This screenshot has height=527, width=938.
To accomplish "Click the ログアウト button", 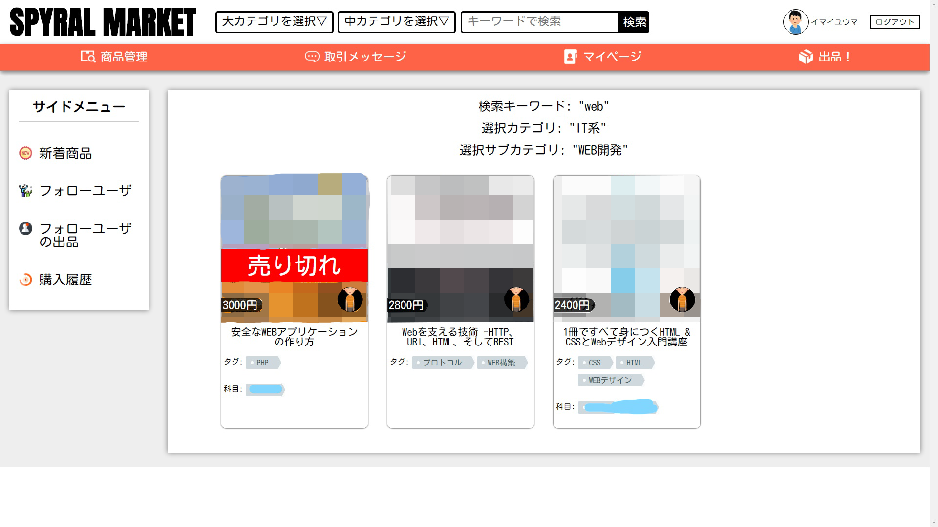I will [895, 22].
